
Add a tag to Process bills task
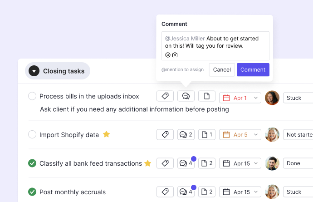click(165, 96)
